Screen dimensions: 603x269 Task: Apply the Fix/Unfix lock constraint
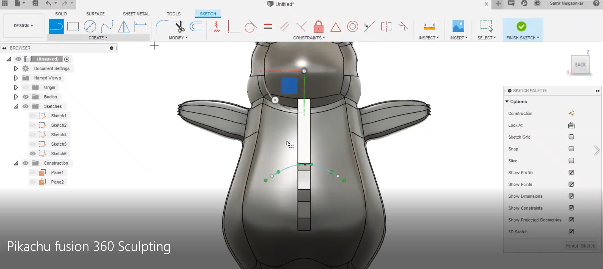319,26
